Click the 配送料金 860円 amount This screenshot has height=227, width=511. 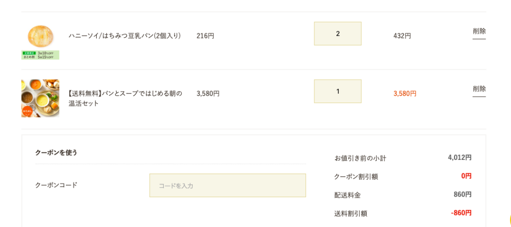coord(463,195)
